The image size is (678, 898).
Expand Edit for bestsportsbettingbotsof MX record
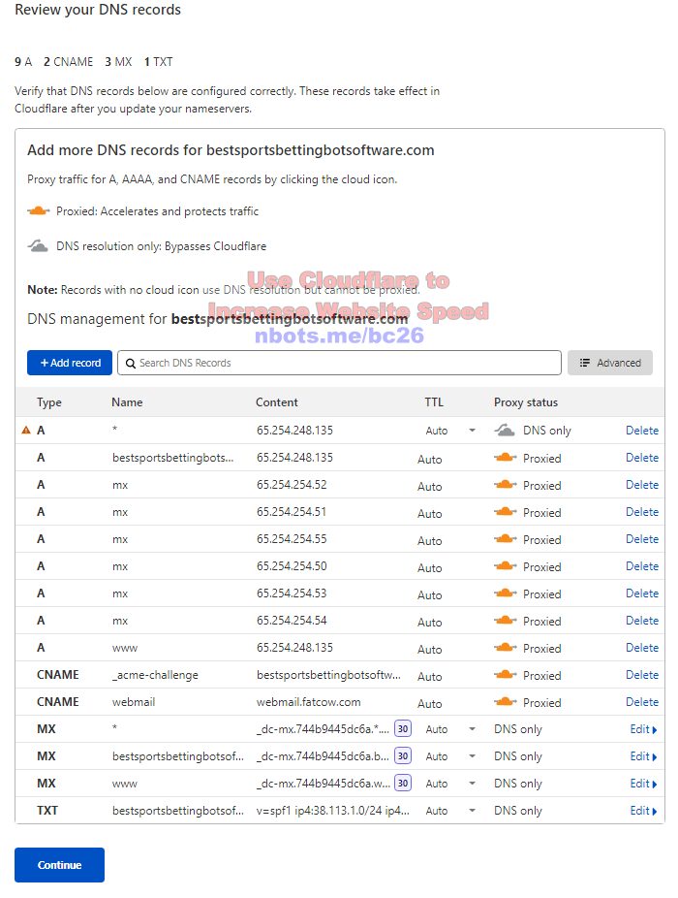(643, 756)
